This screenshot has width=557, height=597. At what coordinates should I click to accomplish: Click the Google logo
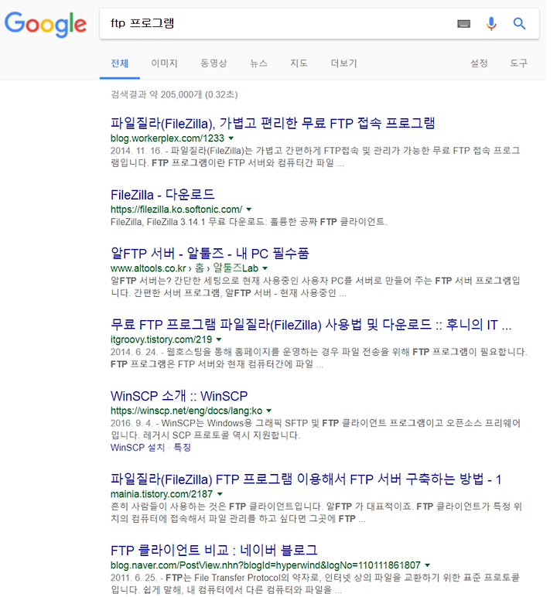point(46,24)
